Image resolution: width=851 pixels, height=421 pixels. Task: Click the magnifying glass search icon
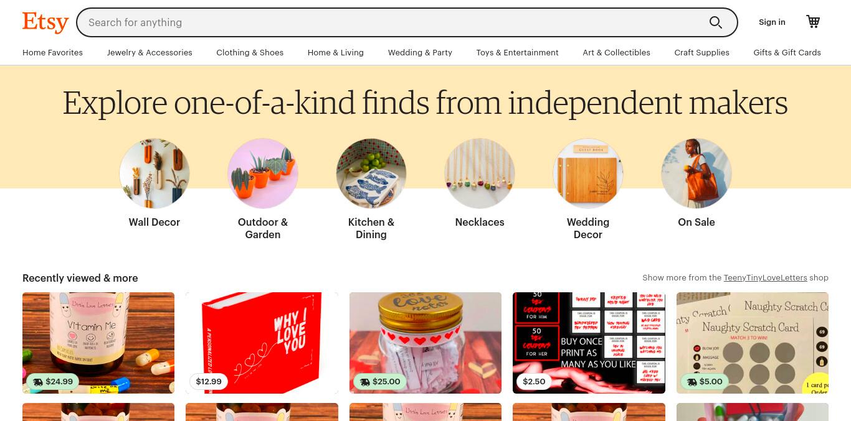[716, 22]
